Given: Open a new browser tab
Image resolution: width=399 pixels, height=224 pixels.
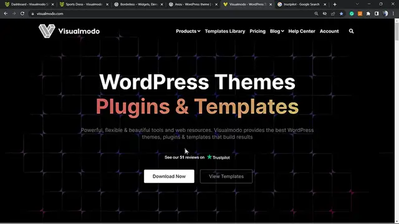Looking at the screenshot, I should tap(335, 4).
